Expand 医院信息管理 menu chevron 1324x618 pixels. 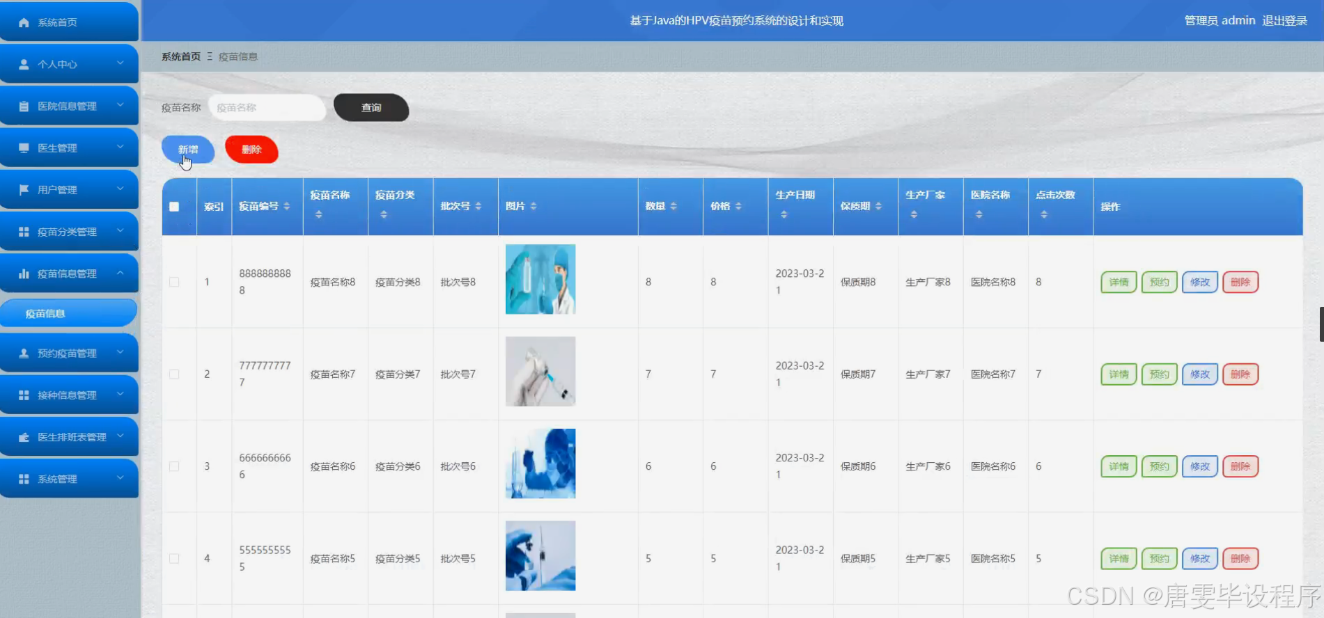point(120,105)
